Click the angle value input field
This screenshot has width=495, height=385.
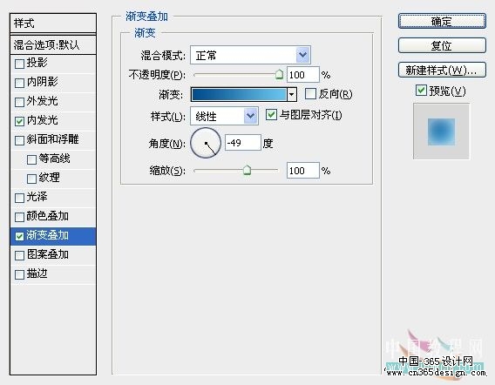[x=243, y=143]
